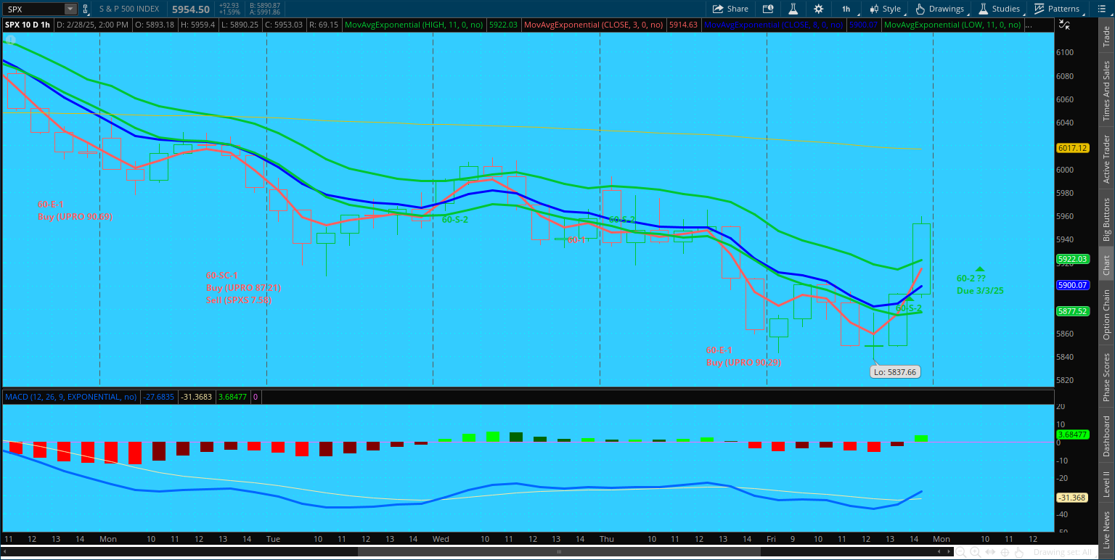Click the horizontal chart scrollbar
Viewport: 1115px width, 560px height.
pyautogui.click(x=559, y=552)
